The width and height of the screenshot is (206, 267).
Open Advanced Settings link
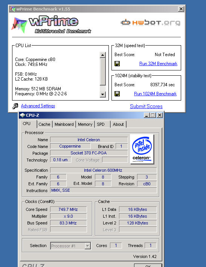click(38, 106)
